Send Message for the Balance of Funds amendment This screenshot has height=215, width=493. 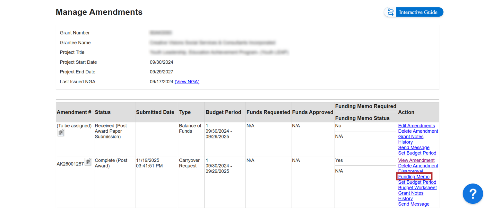(x=413, y=148)
